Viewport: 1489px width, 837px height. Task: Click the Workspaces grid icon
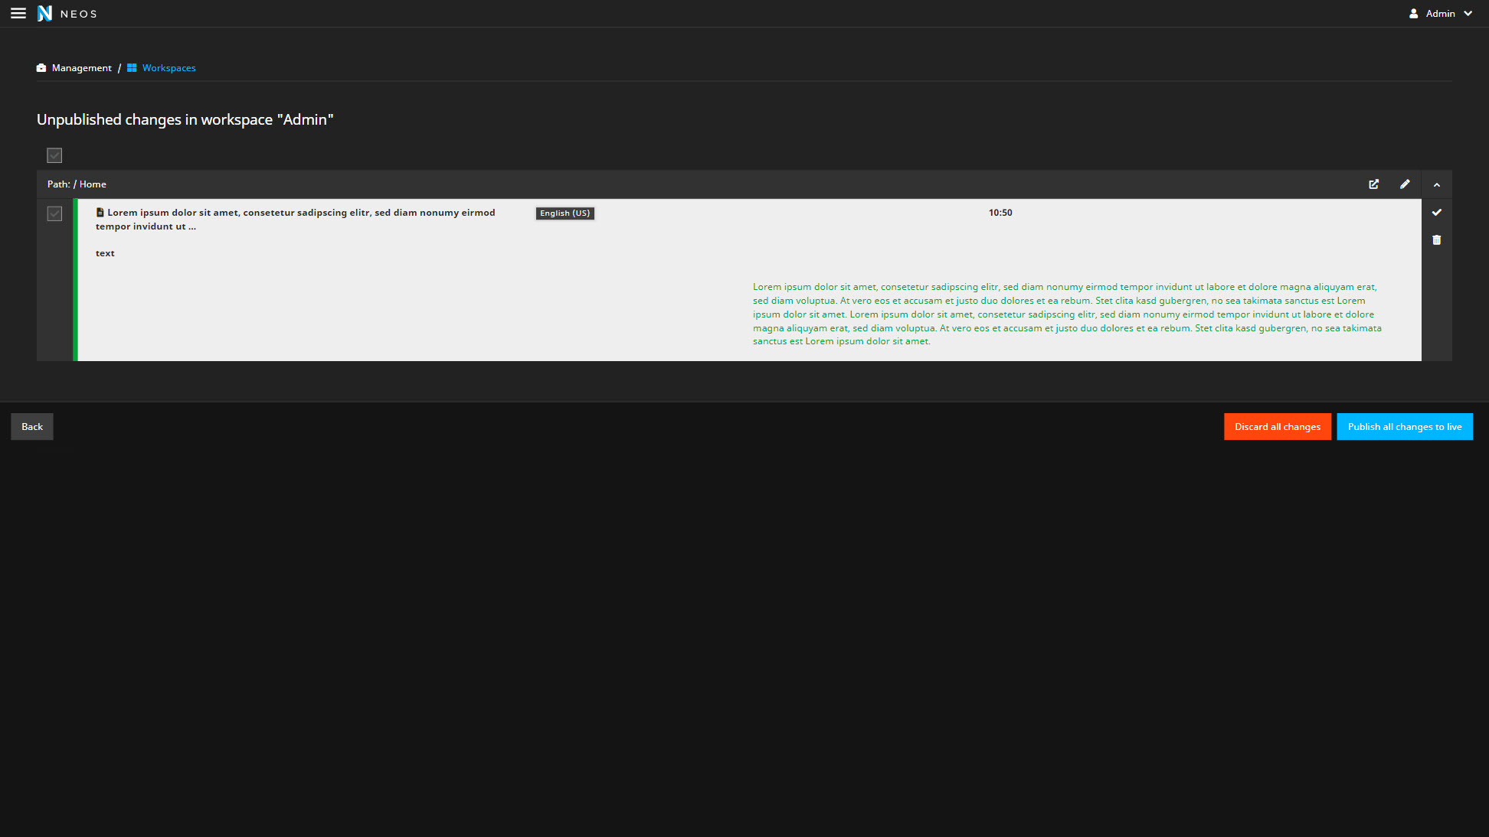pos(132,68)
